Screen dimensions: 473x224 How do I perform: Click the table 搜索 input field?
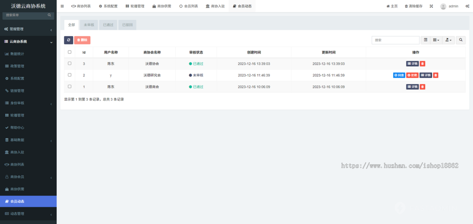click(396, 40)
